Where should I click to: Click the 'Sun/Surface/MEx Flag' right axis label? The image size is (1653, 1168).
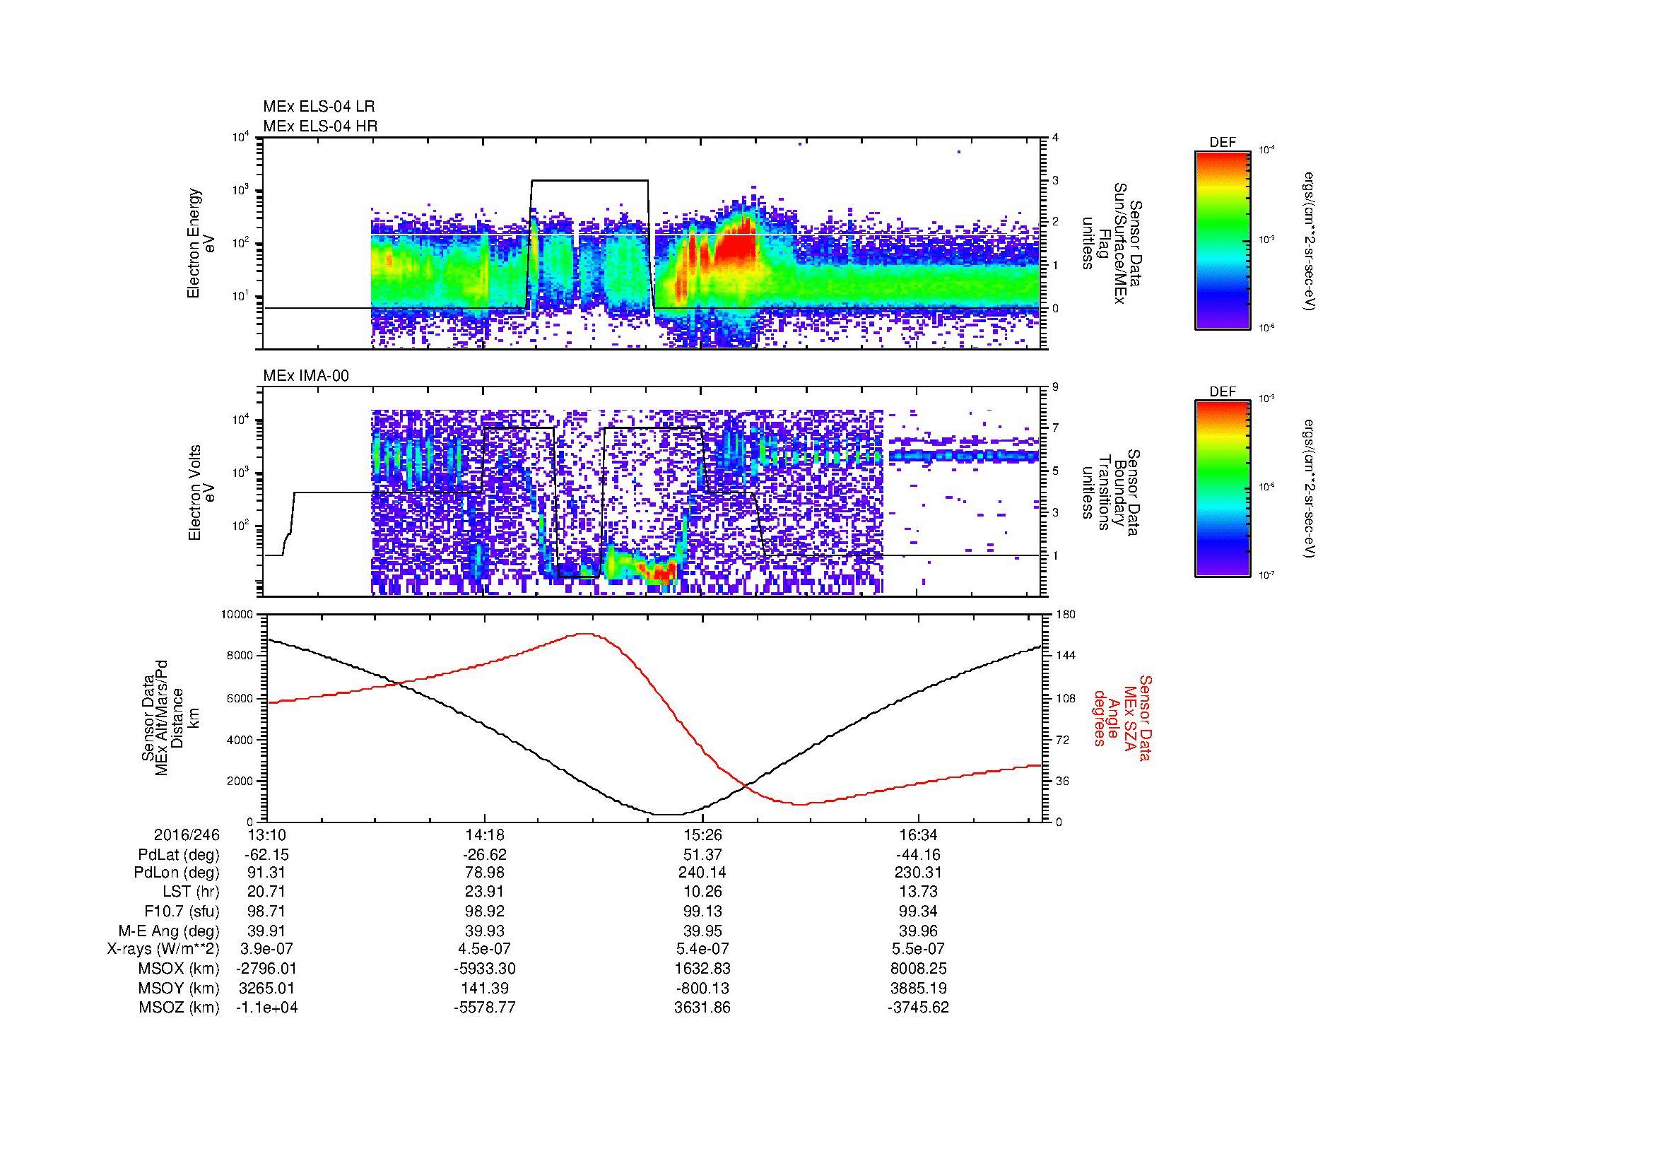[x=1114, y=243]
